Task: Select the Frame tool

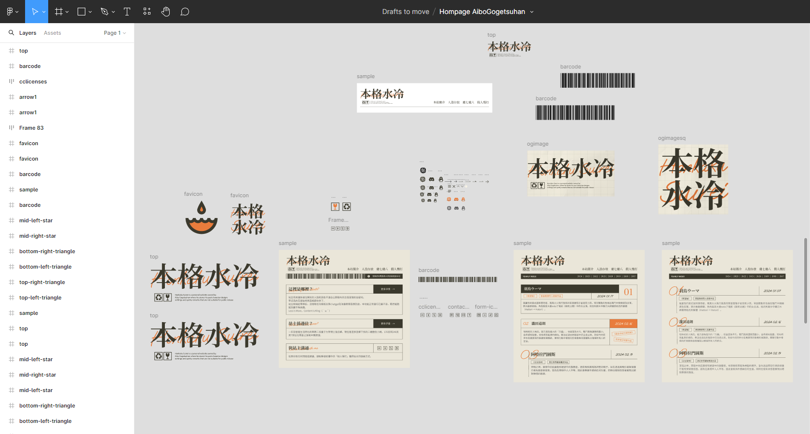Action: point(59,12)
